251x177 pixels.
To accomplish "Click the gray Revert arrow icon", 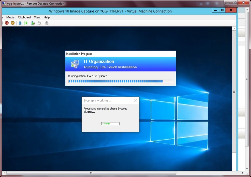I will pyautogui.click(x=39, y=23).
